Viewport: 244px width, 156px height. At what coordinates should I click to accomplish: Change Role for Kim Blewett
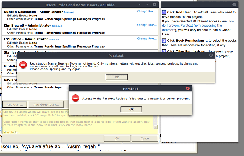(147, 25)
